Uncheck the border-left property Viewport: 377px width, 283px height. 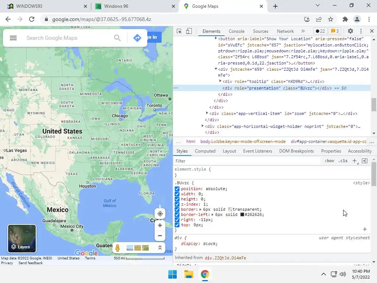tap(177, 215)
